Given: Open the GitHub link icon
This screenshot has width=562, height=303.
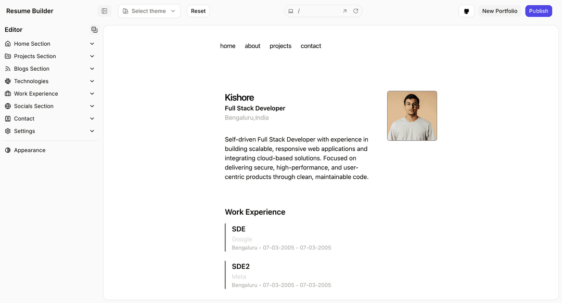Looking at the screenshot, I should coord(466,11).
